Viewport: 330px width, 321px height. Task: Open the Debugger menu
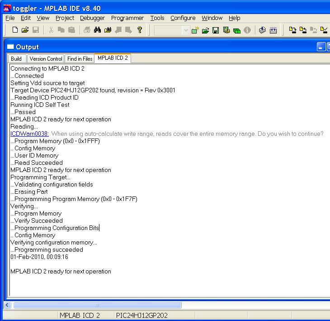click(x=92, y=18)
